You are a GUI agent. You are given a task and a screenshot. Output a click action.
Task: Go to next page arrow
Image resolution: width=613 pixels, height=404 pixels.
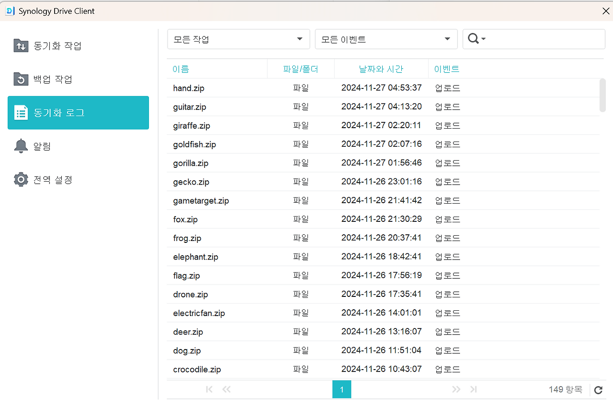coord(456,389)
